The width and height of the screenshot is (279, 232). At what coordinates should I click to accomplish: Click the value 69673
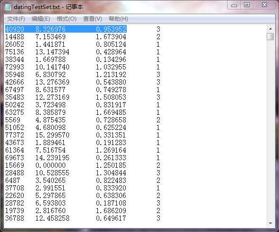tap(15, 158)
